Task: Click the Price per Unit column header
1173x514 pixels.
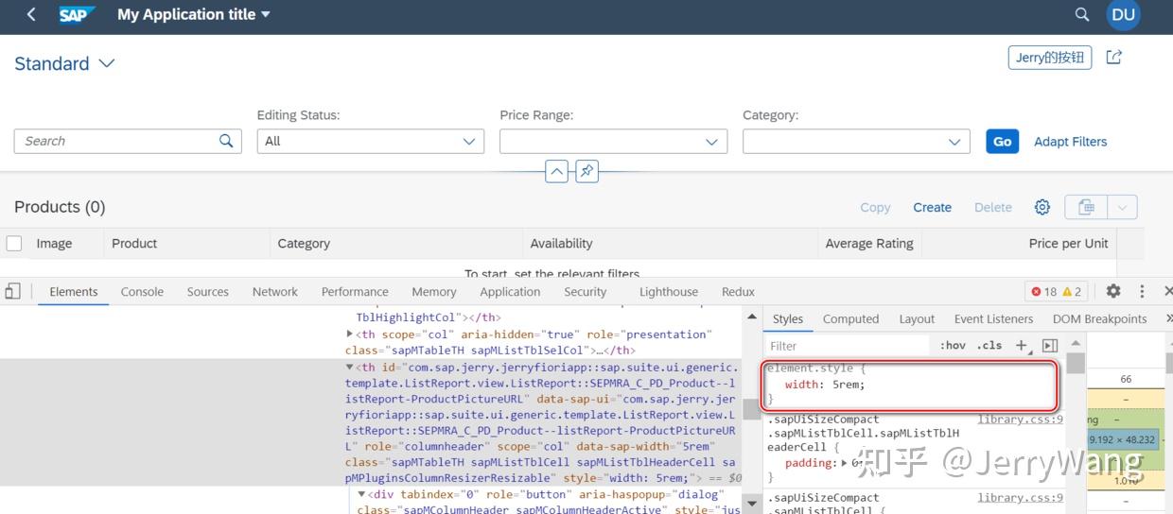Action: [1068, 243]
